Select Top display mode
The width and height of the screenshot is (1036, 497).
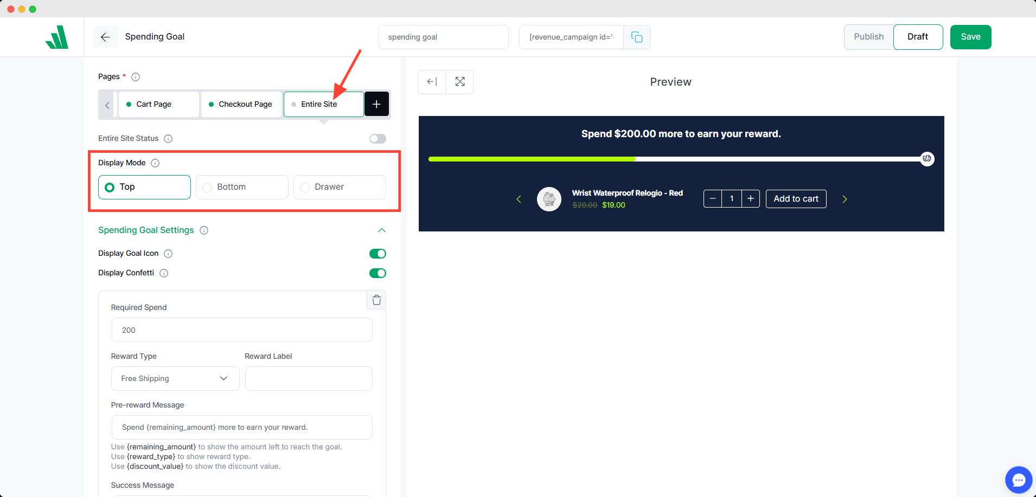click(144, 187)
